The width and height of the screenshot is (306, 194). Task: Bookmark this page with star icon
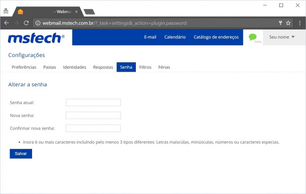pyautogui.click(x=288, y=23)
